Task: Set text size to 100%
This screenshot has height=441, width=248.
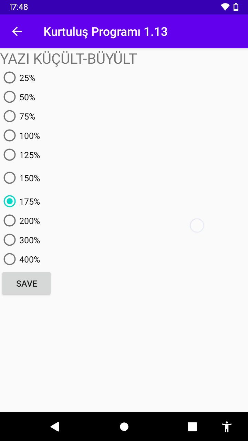Action: [10, 136]
